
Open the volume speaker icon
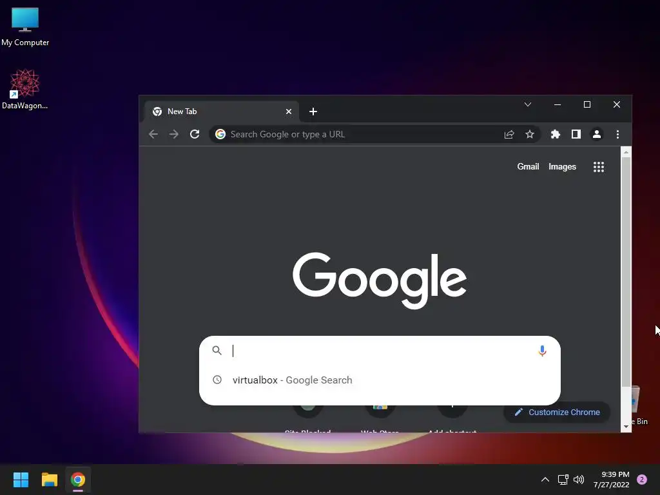[x=579, y=480]
